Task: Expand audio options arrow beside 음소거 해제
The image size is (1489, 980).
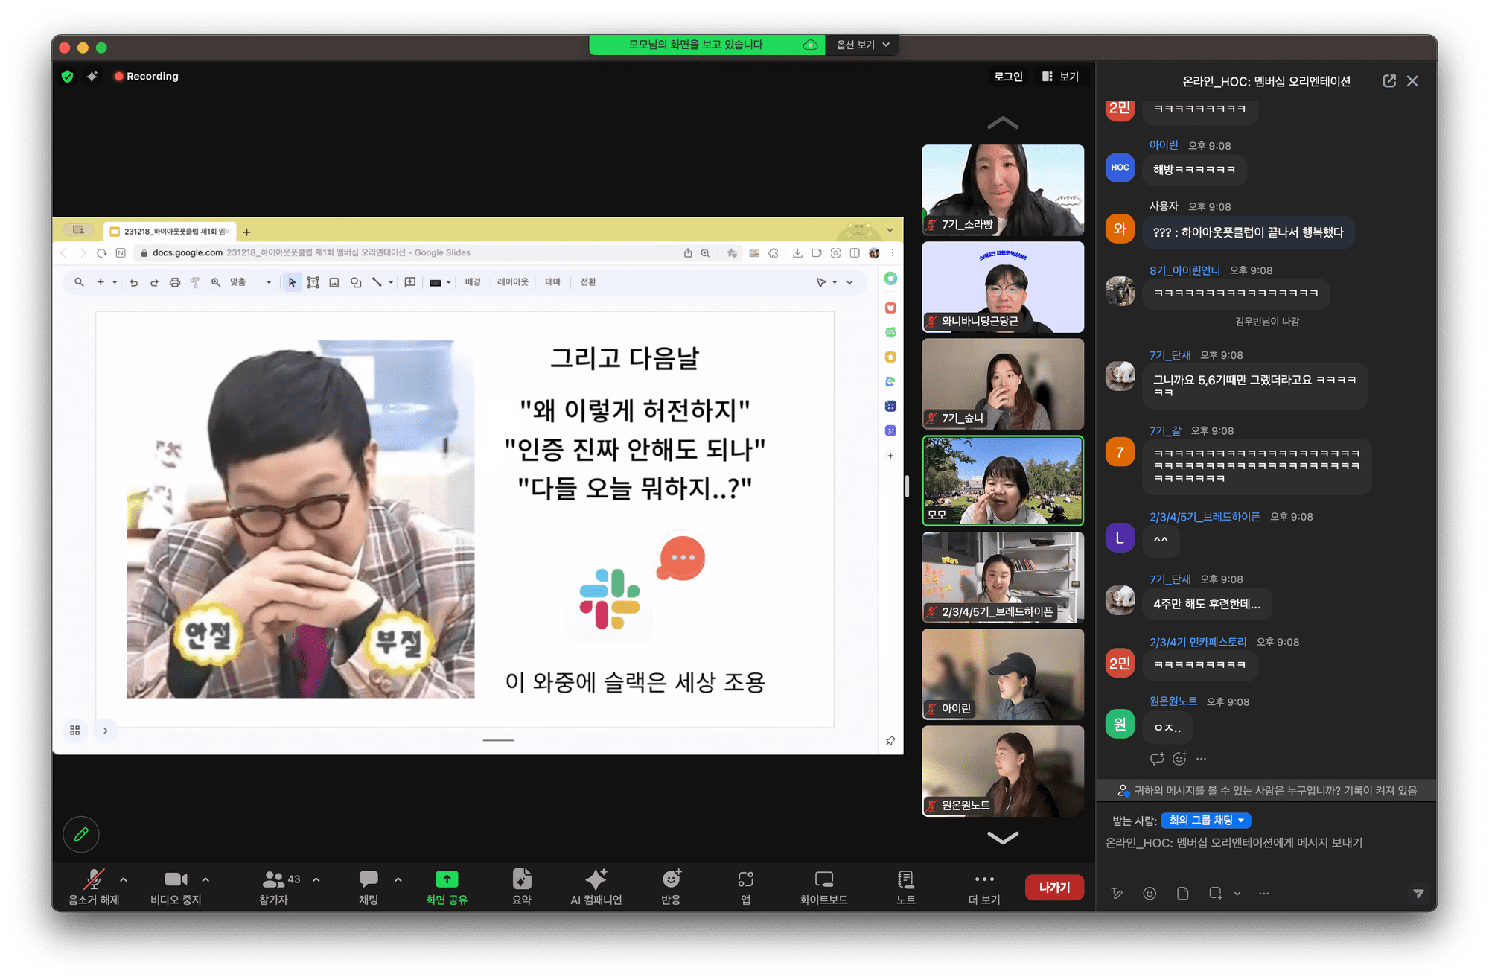Action: [124, 879]
